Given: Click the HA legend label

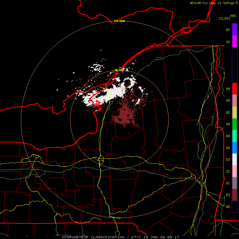Looking at the screenshot, I should point(228,89).
